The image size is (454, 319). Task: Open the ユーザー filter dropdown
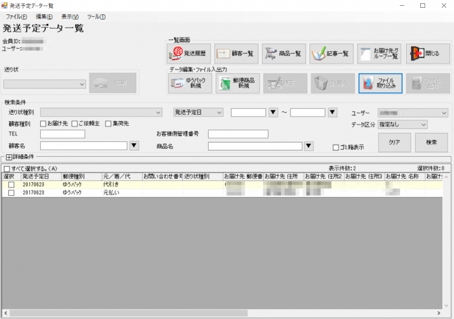(x=413, y=113)
